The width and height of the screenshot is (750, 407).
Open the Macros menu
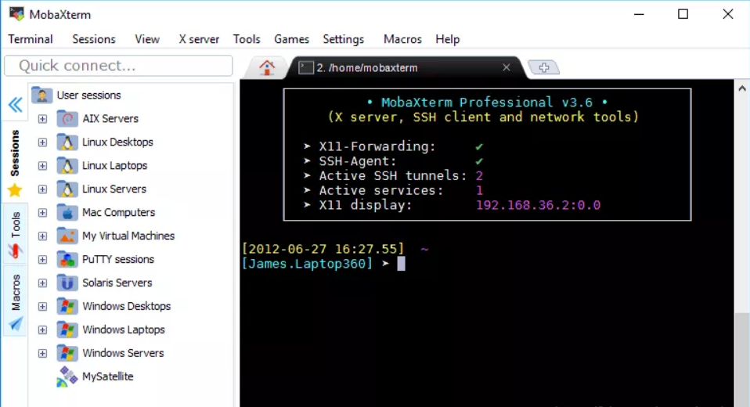(402, 39)
